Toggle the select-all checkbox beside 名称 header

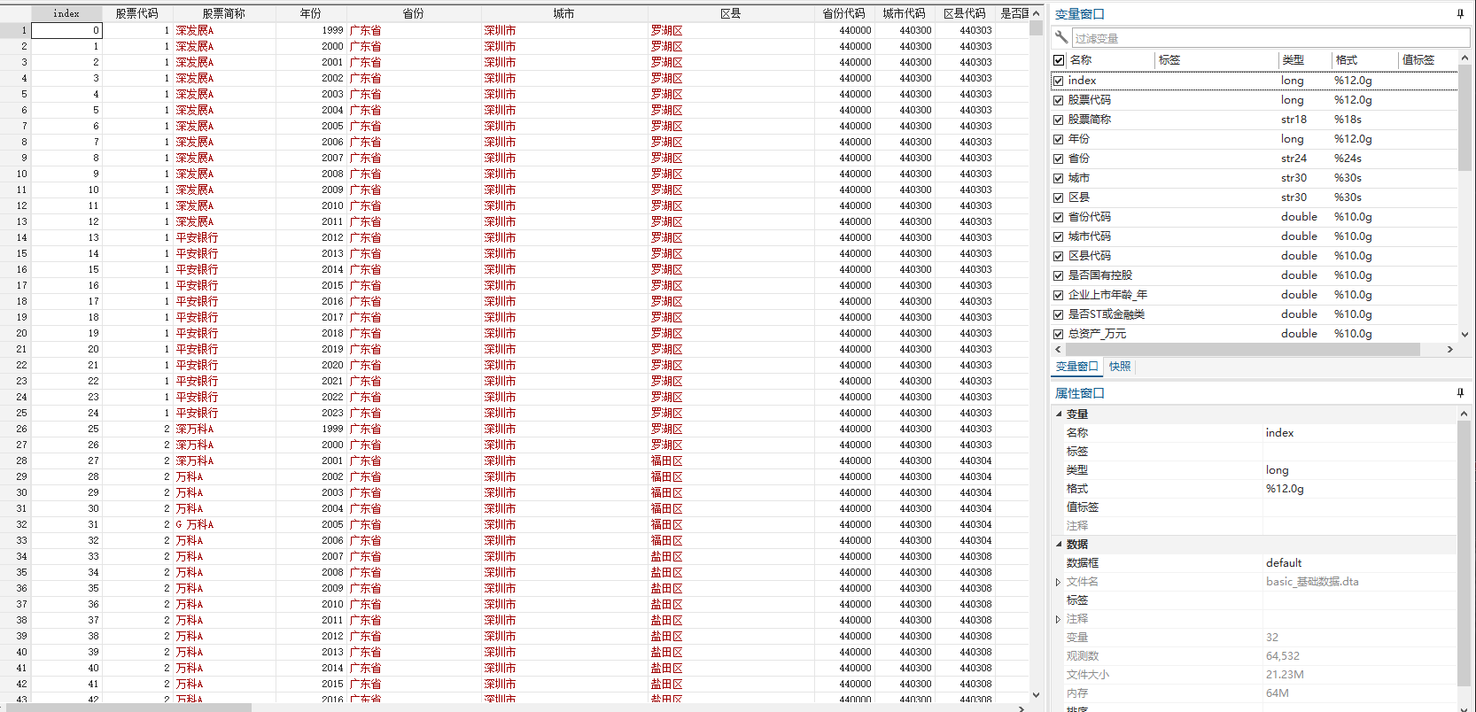click(x=1059, y=60)
